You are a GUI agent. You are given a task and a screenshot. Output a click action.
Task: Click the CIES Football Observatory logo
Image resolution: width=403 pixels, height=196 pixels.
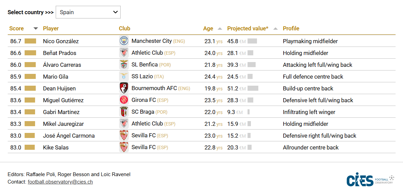point(370,180)
